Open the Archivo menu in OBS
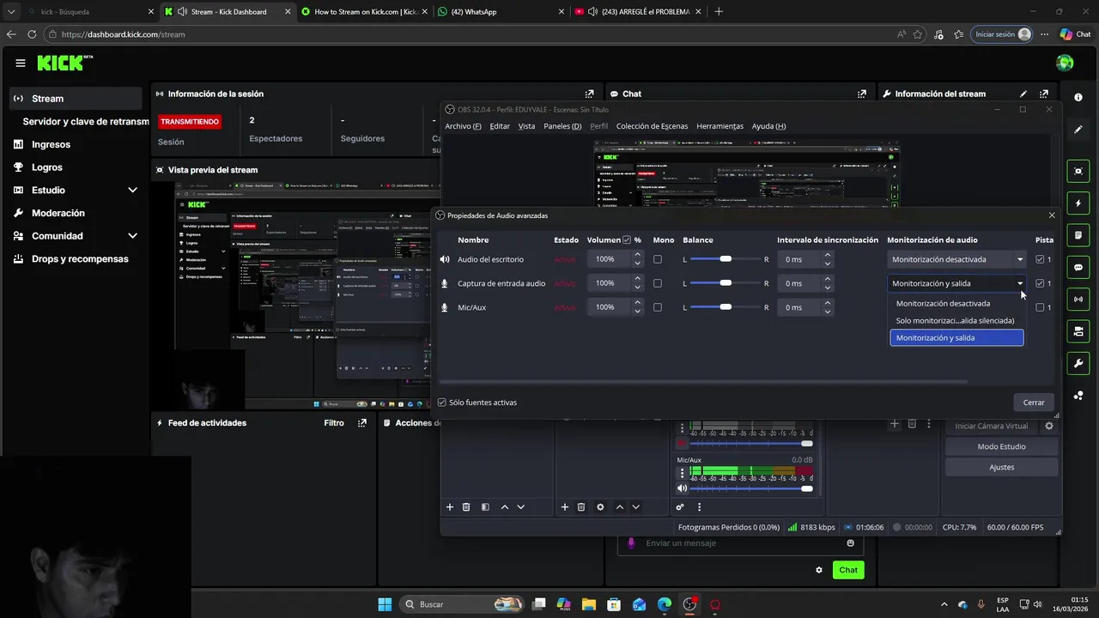Viewport: 1099px width, 618px height. (x=463, y=126)
